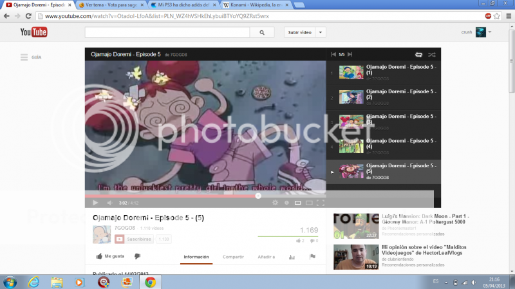Switch to small player size
Viewport: 515px width, 289px height.
297,203
